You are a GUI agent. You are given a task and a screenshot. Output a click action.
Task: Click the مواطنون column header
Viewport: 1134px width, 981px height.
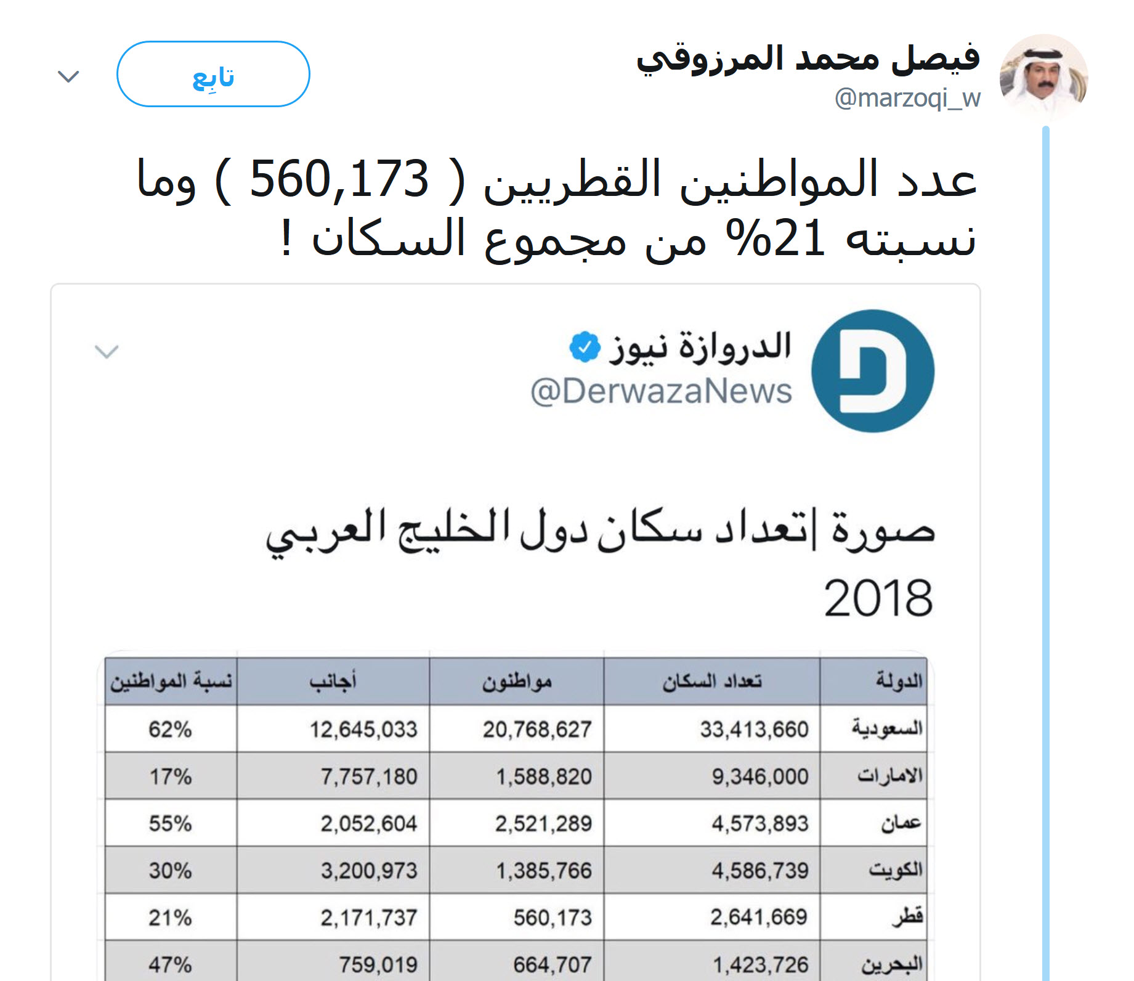(x=517, y=682)
